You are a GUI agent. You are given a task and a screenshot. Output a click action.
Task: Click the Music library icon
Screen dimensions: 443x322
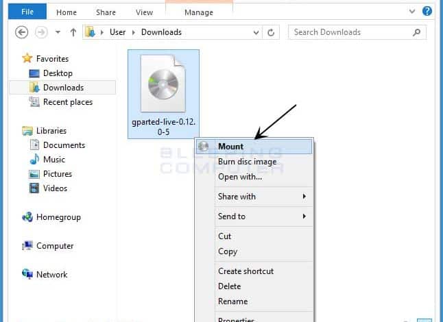click(35, 160)
